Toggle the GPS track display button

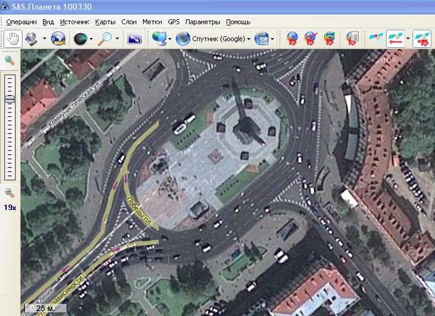point(395,39)
